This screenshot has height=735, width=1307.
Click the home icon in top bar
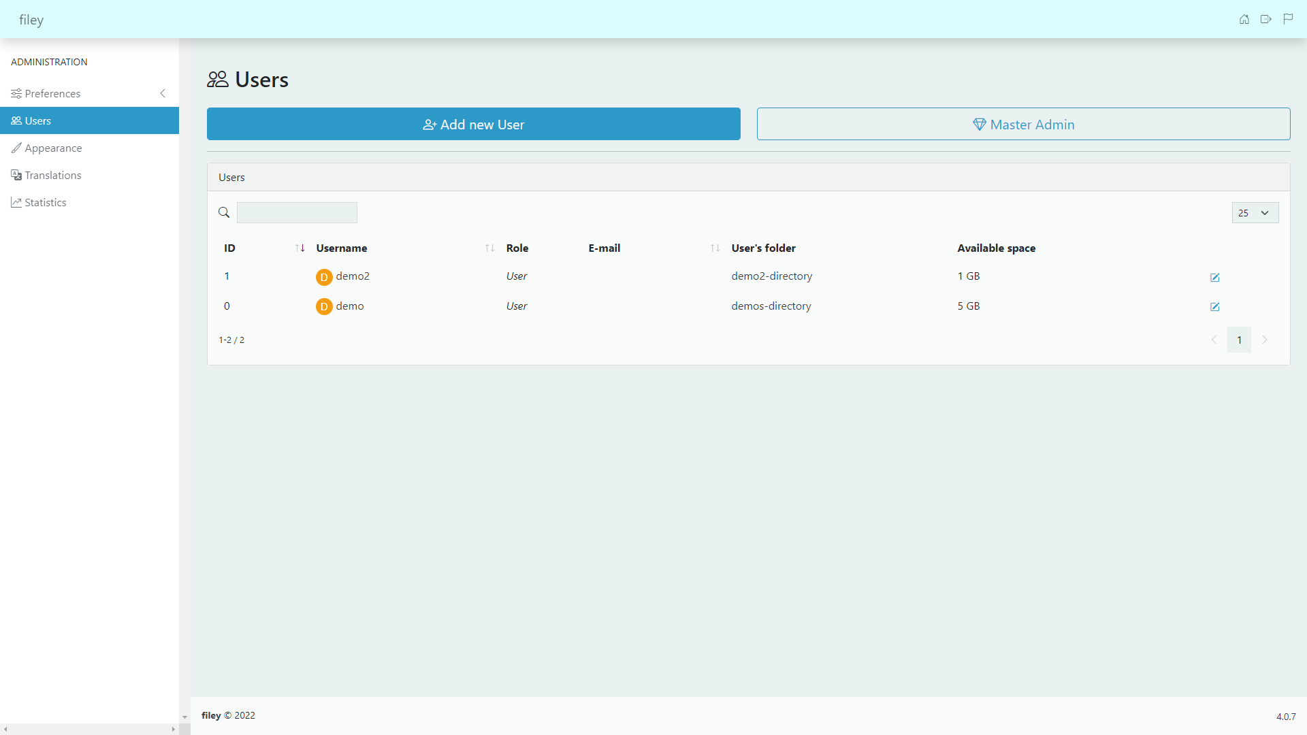(1244, 19)
